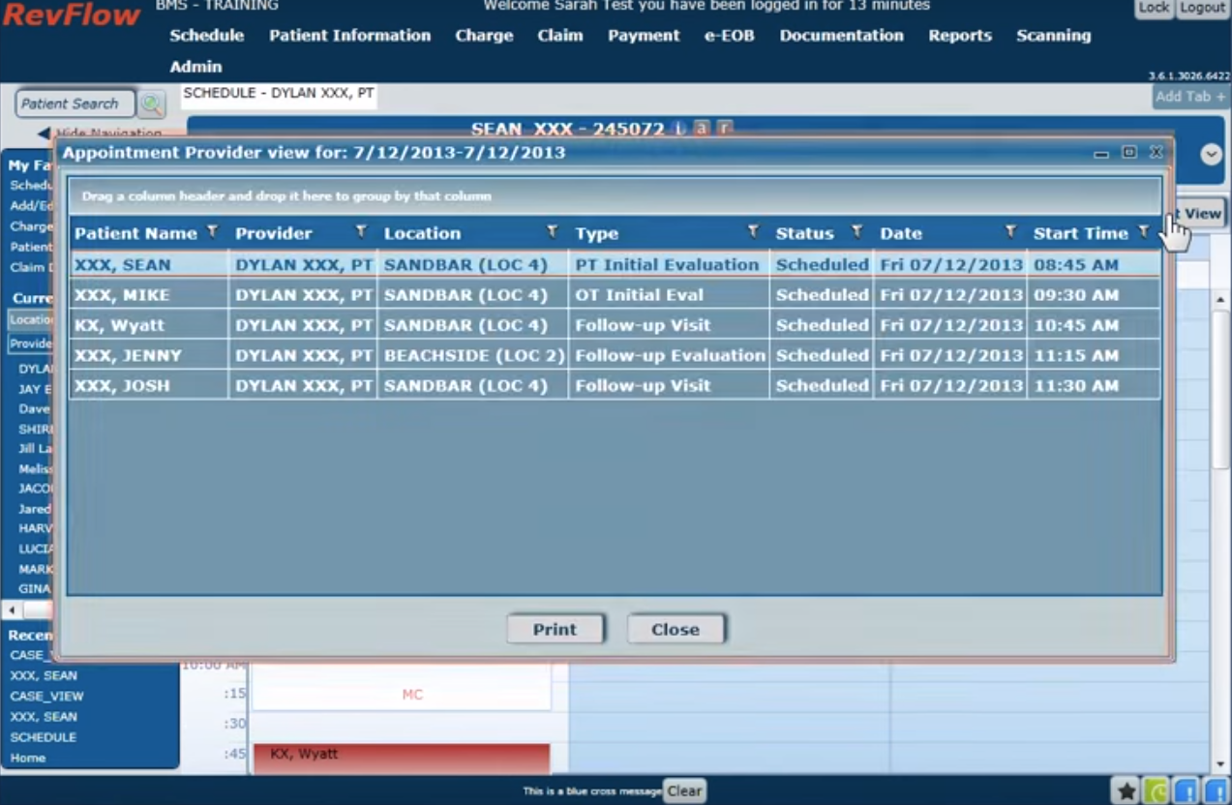The image size is (1232, 805).
Task: Open filter for Provider column
Action: (361, 232)
